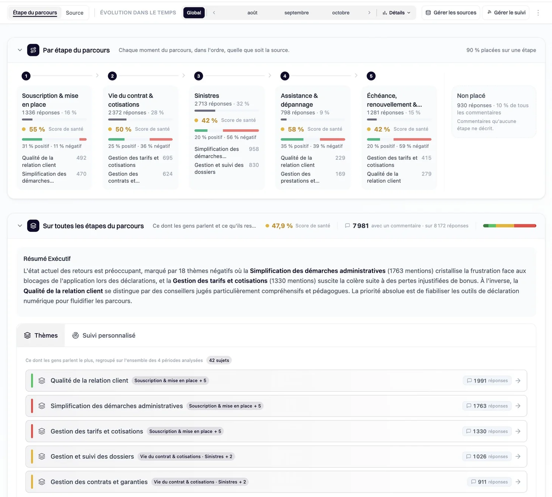
Task: Click the 'Souscription & mise en place + 5' tag on 'Simplification des démarches administratives'
Action: coord(225,406)
